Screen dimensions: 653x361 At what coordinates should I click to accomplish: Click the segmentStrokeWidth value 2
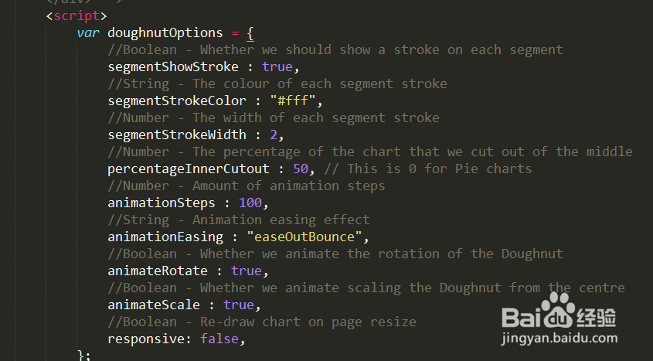click(x=274, y=135)
